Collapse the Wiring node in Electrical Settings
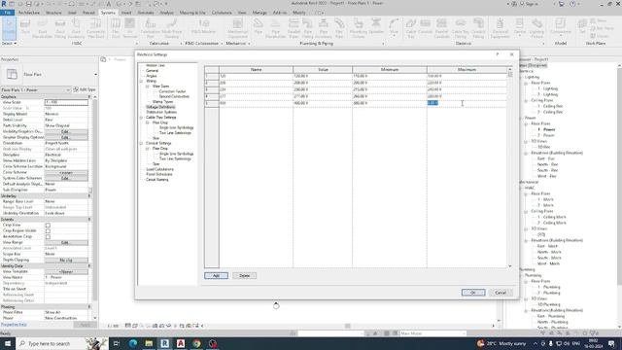This screenshot has height=350, width=622. click(x=141, y=81)
